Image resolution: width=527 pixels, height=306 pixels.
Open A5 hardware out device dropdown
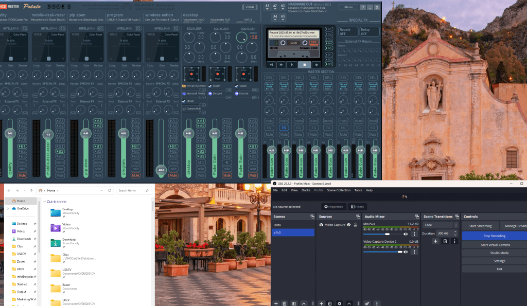tap(283, 17)
